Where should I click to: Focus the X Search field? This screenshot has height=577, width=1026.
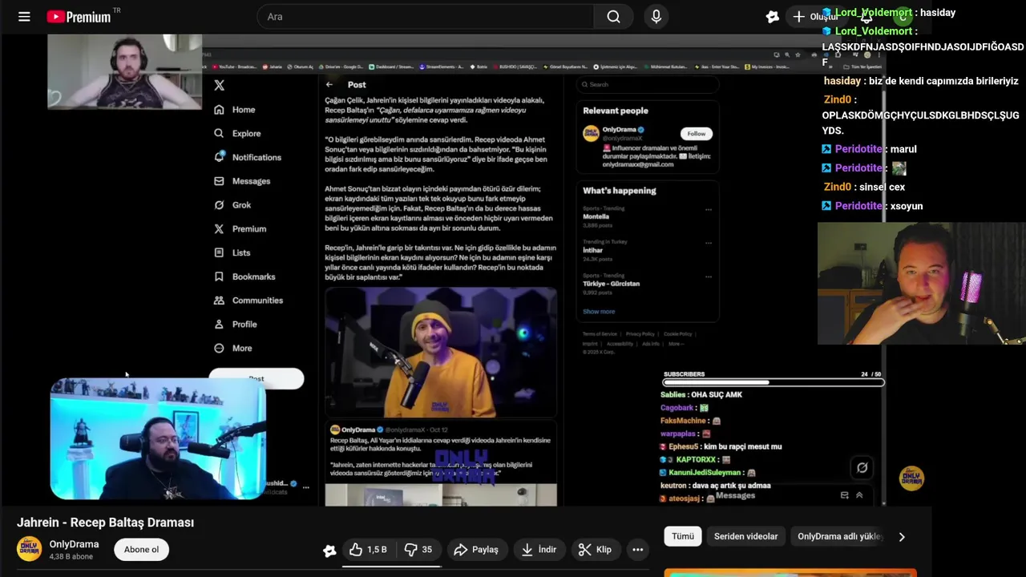(x=646, y=84)
